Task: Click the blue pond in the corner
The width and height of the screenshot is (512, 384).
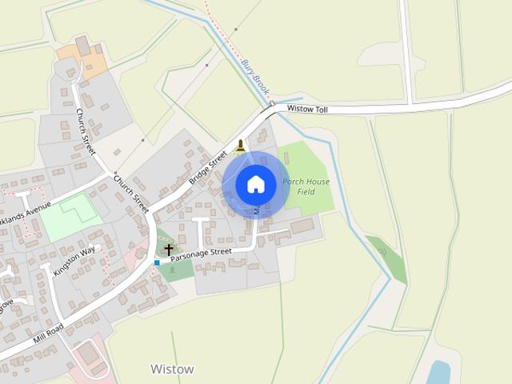Action: click(x=438, y=373)
